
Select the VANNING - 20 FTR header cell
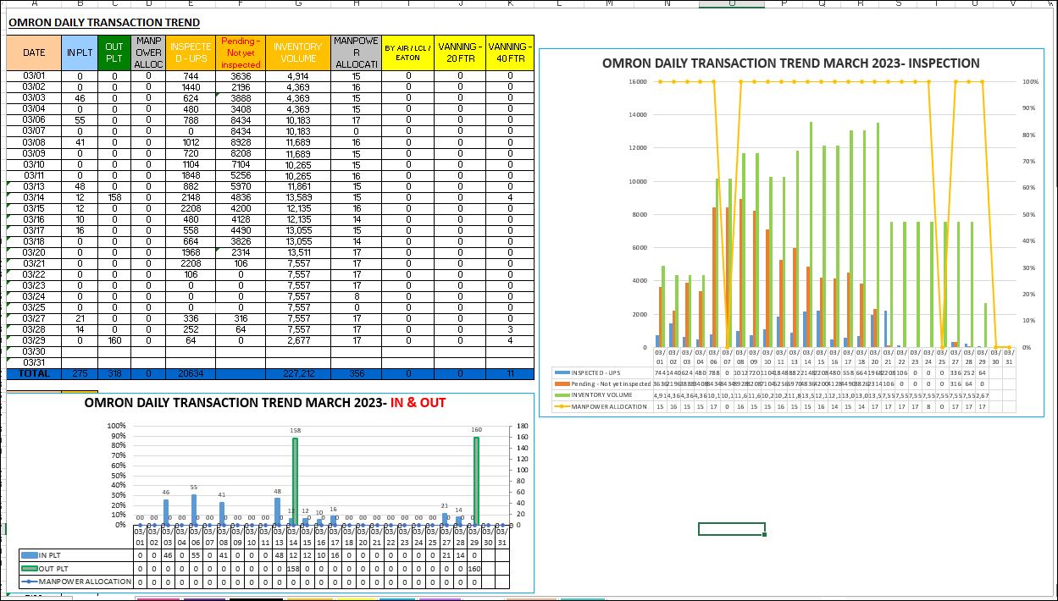point(460,52)
